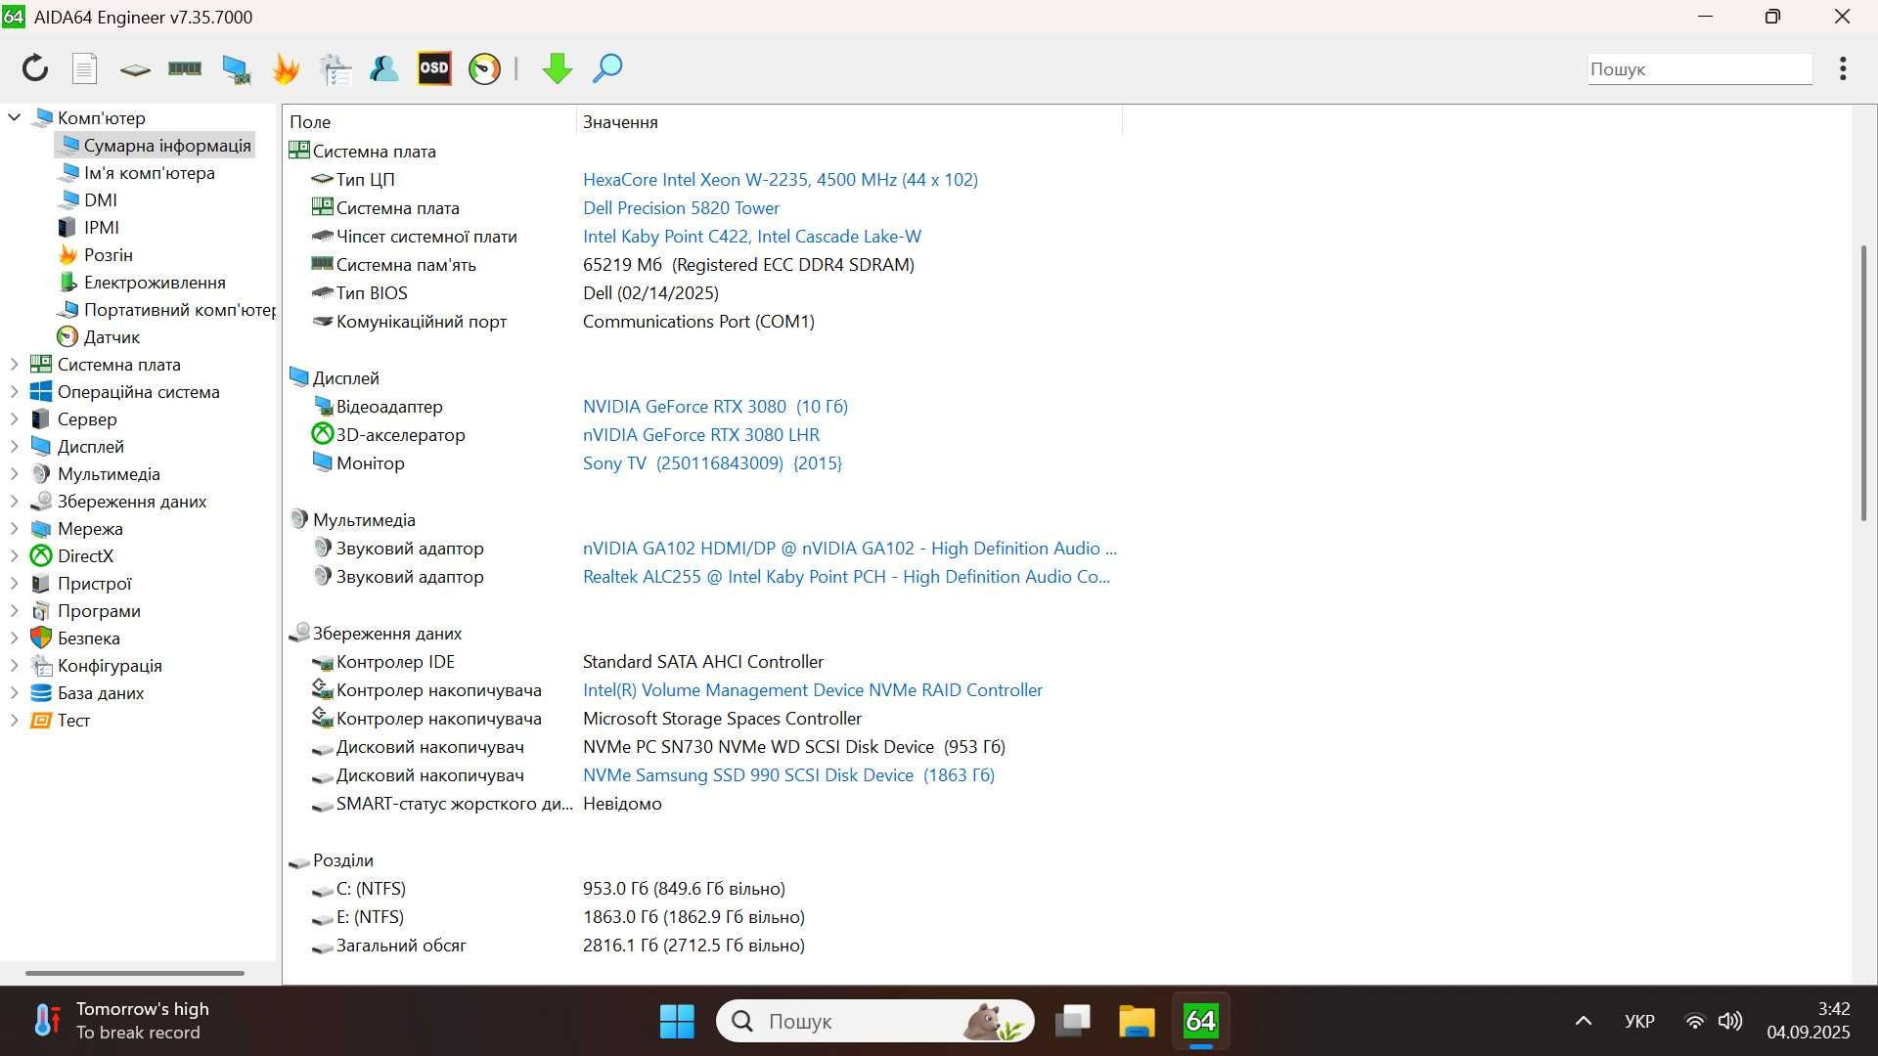The image size is (1878, 1056).
Task: Open the Dell Precision 5820 Tower link
Action: coord(681,207)
